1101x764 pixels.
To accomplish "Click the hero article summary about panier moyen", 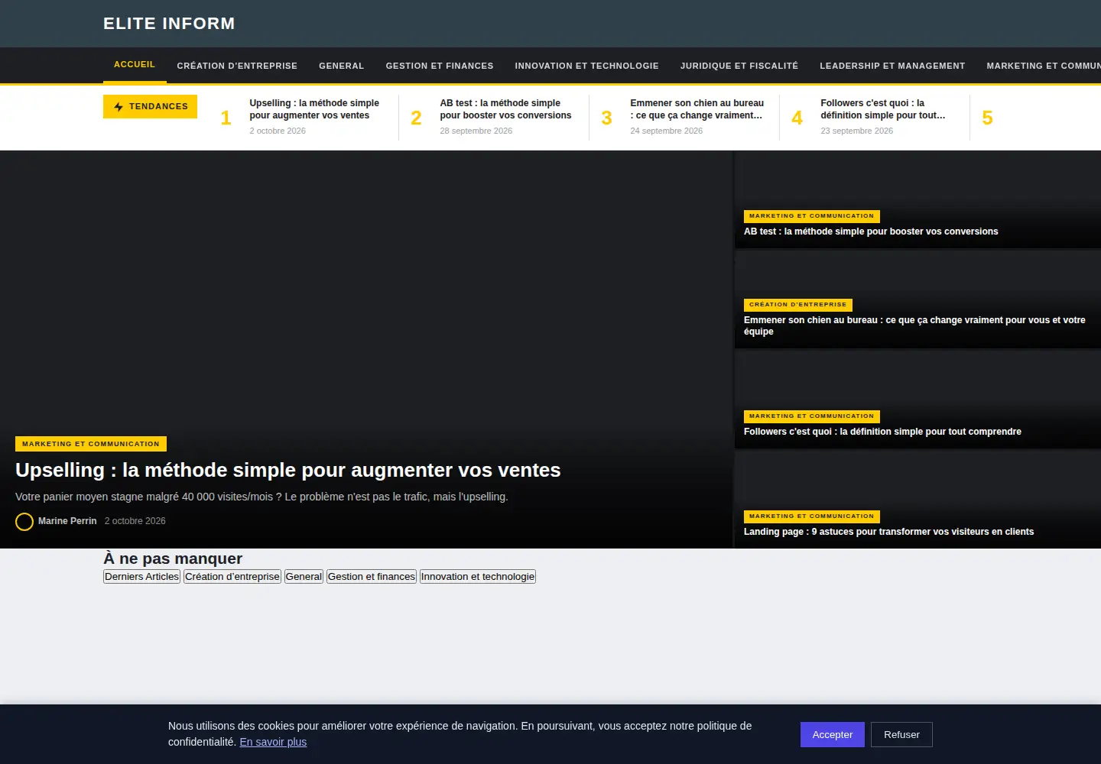I will point(261,497).
